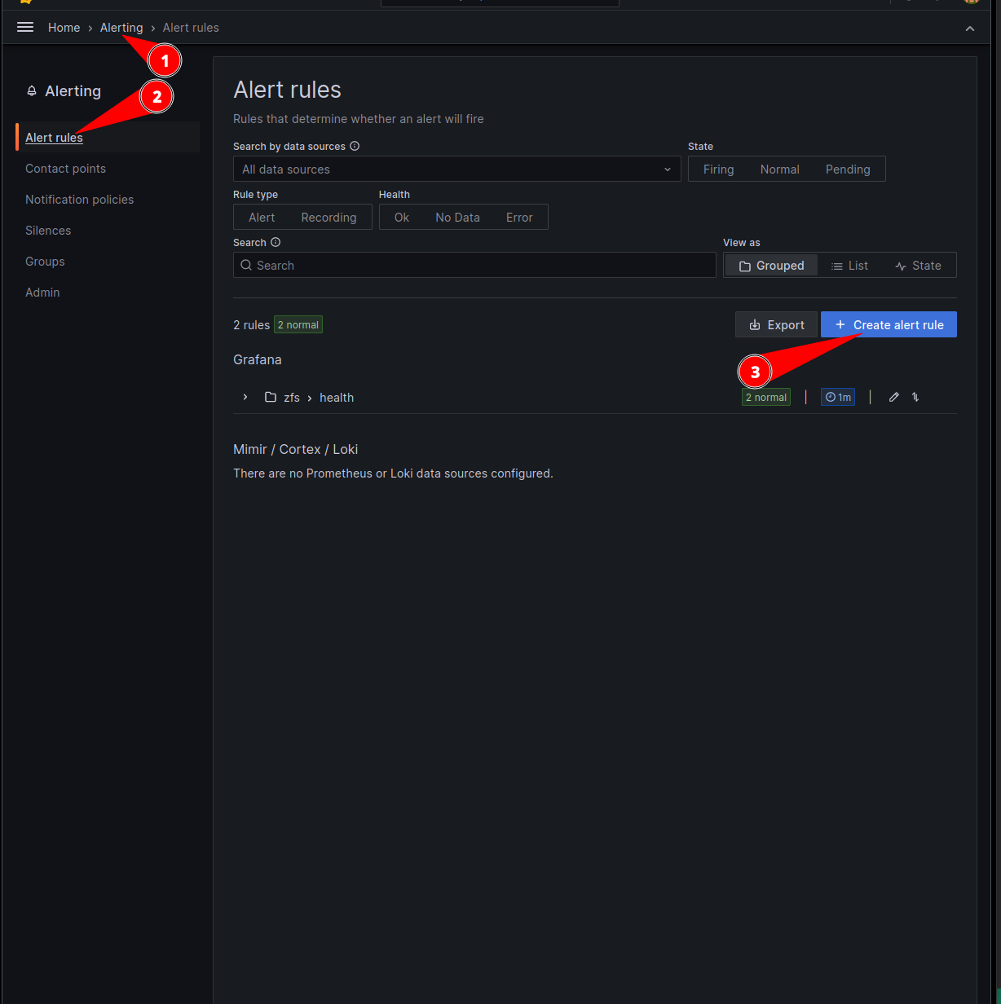Open the hamburger navigation menu
1001x1004 pixels.
(x=25, y=28)
